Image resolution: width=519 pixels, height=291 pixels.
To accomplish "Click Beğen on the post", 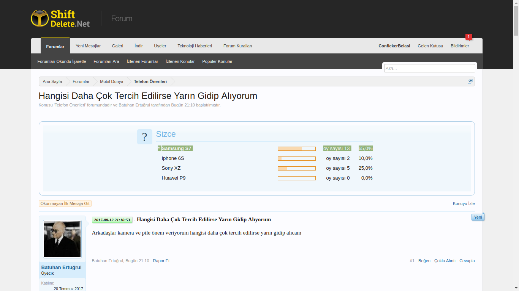I will point(424,261).
